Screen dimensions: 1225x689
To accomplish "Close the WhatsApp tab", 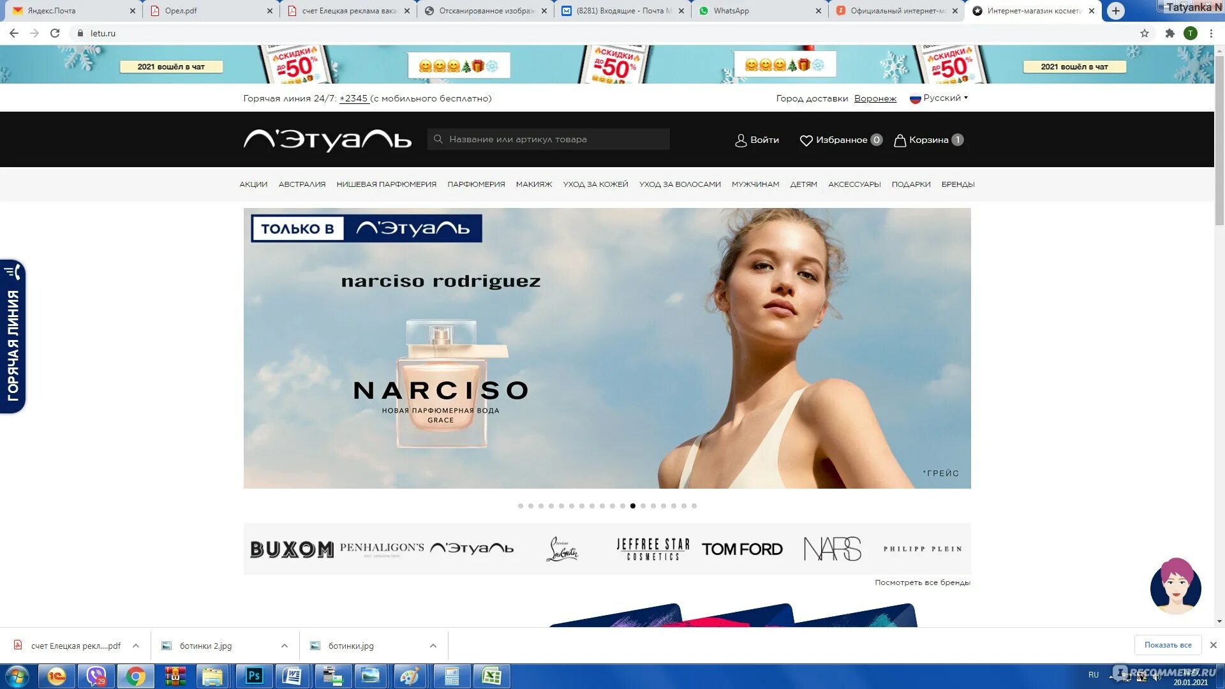I will (x=819, y=11).
